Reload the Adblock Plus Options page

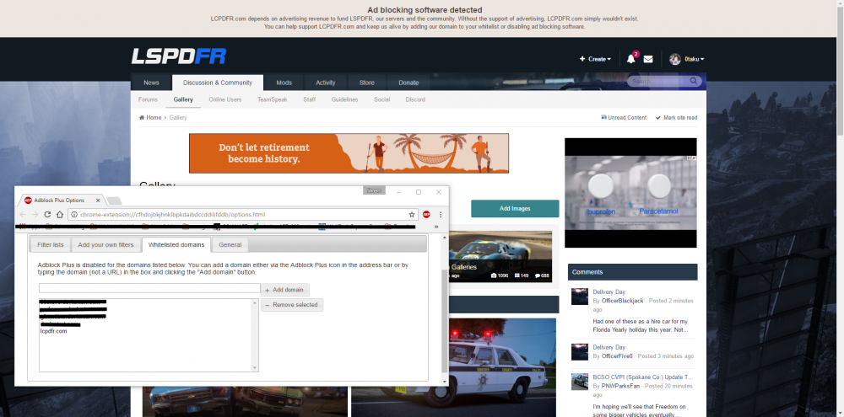pos(47,215)
